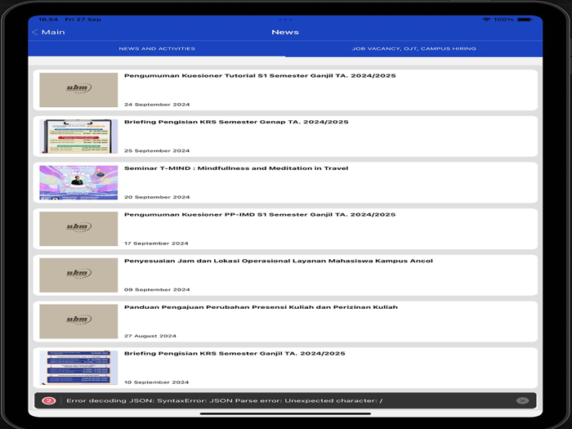Click thumbnail of KRS Semester Ganjil briefing
The height and width of the screenshot is (429, 572).
78,368
